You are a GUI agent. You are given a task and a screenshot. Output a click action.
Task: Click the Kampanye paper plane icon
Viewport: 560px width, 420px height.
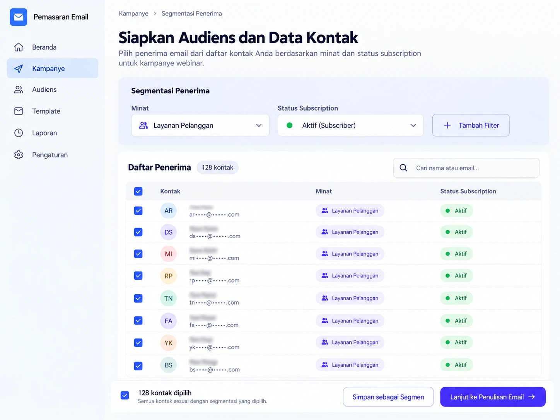click(19, 69)
